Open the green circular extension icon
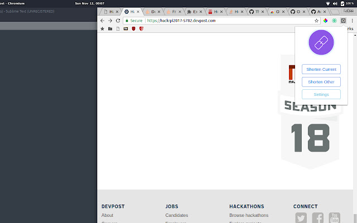The height and width of the screenshot is (223, 357). 334,21
